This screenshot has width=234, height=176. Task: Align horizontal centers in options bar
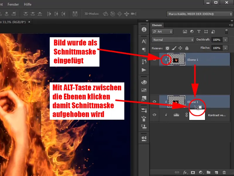(x=6, y=14)
